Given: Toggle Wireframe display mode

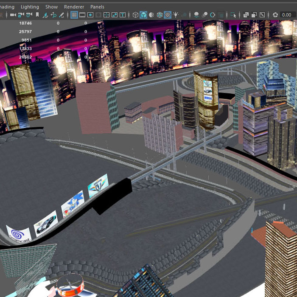Looking at the screenshot, I should [x=135, y=15].
